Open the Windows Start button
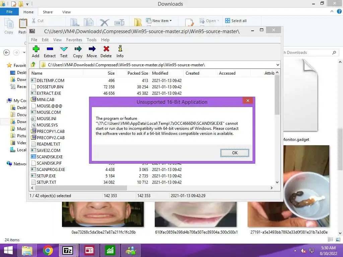The width and height of the screenshot is (343, 257). click(8, 250)
